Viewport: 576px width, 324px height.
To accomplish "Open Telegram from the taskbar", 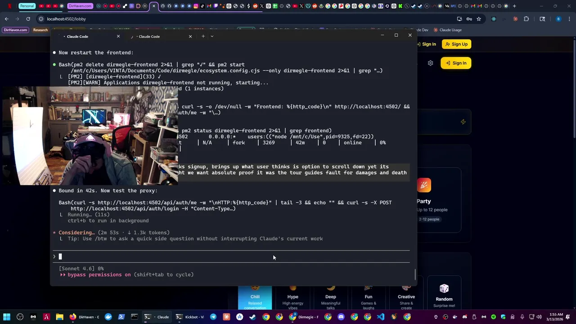I will tap(213, 317).
